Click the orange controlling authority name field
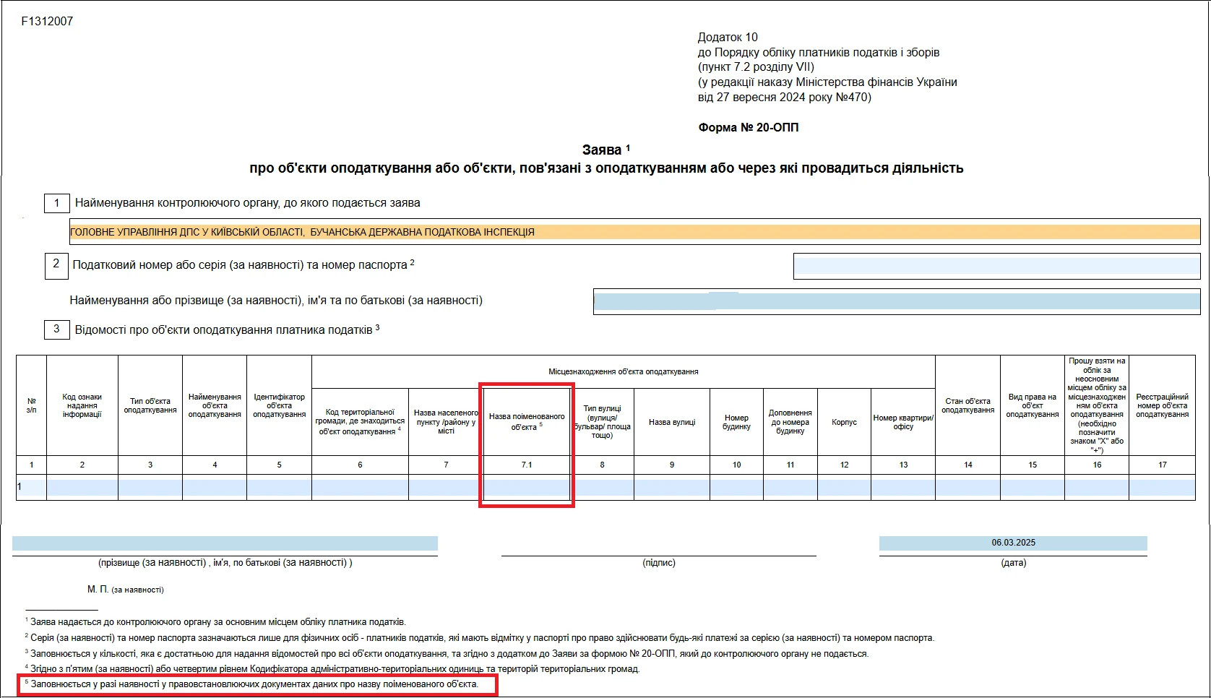This screenshot has height=698, width=1211. click(x=634, y=232)
